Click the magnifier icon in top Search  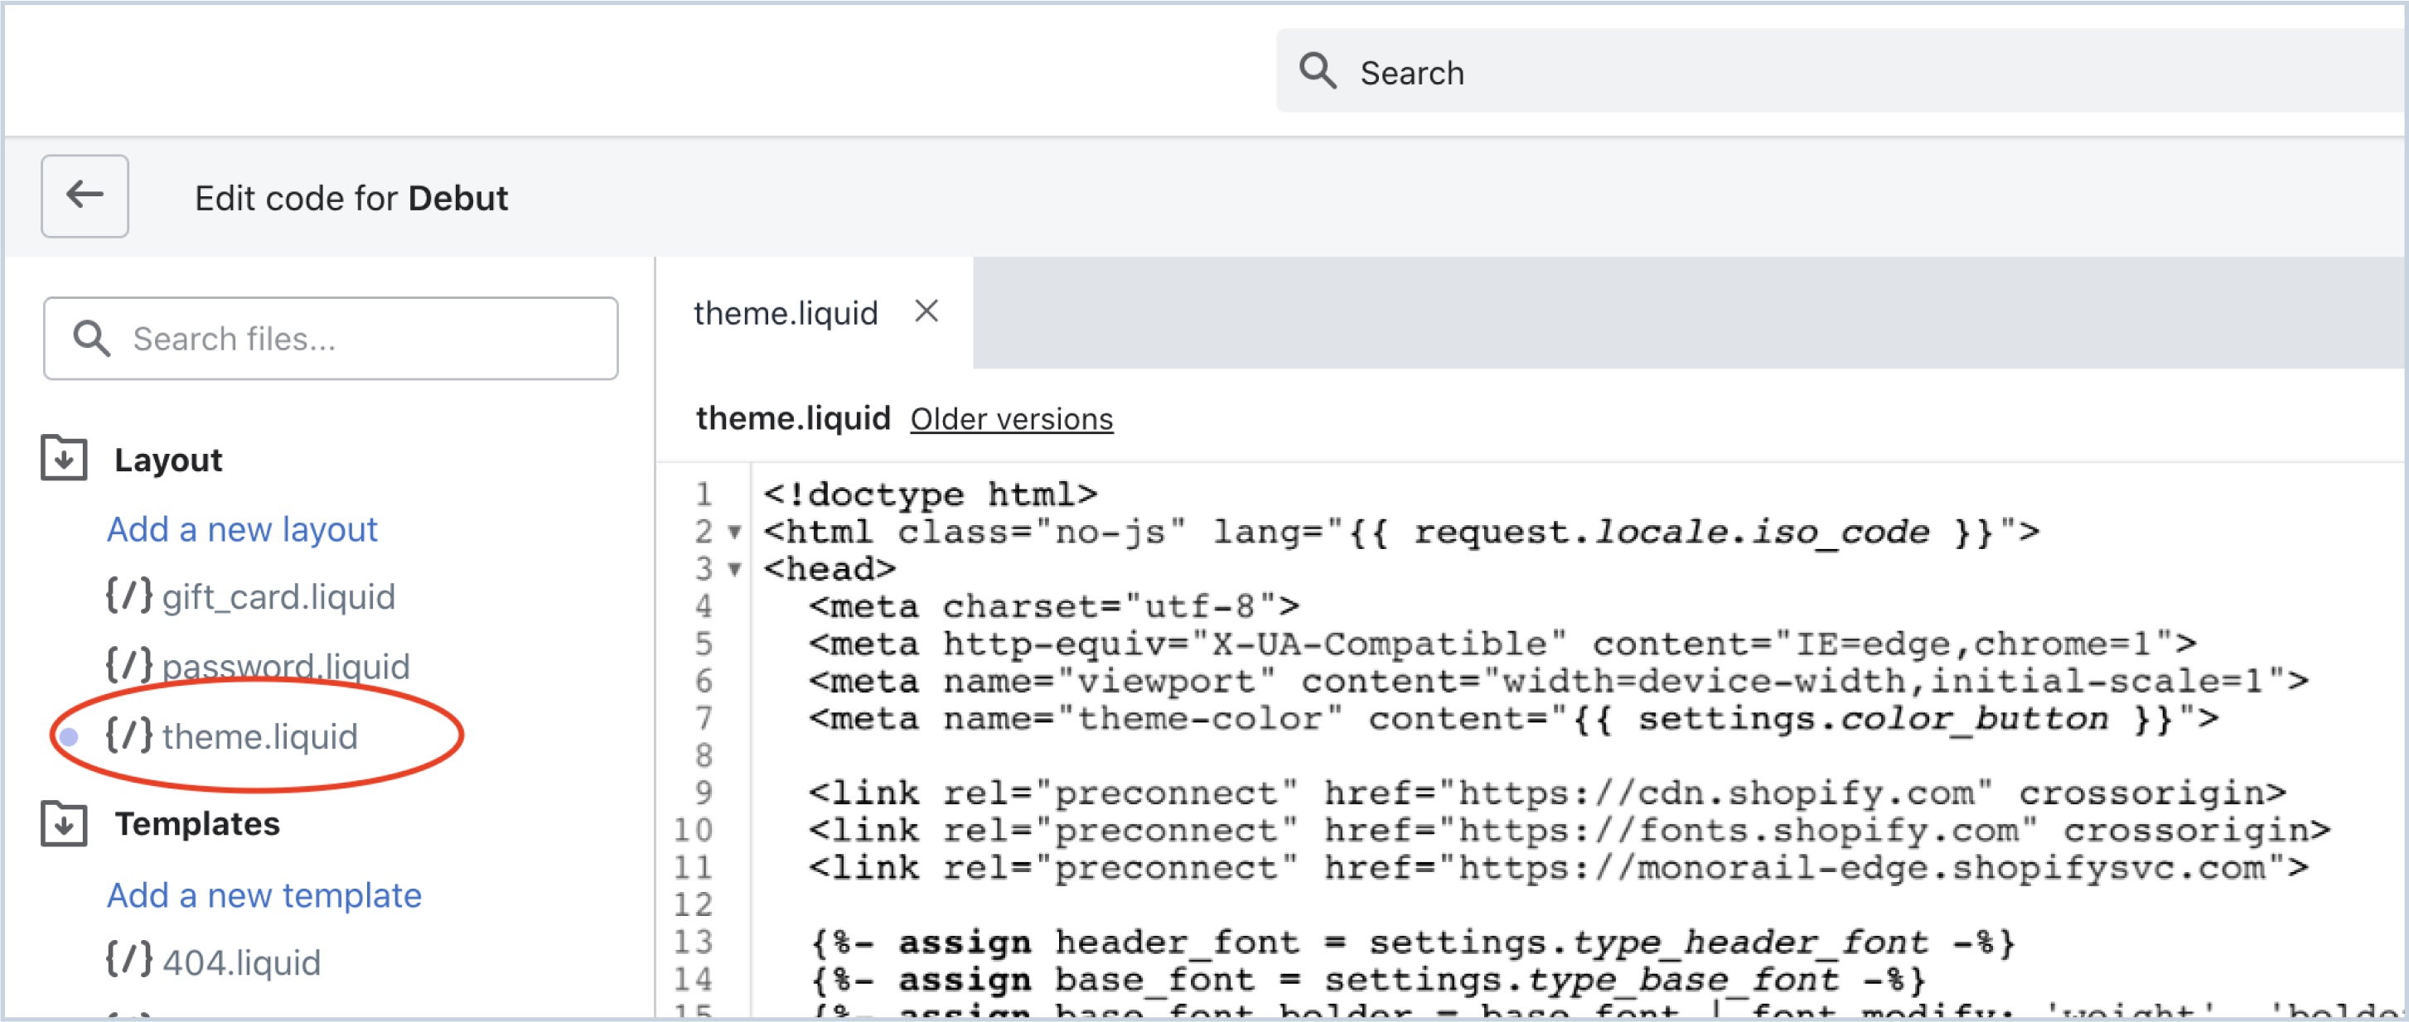1317,71
